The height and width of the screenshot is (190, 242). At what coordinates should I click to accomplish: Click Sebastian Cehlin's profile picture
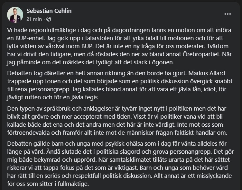click(15, 15)
